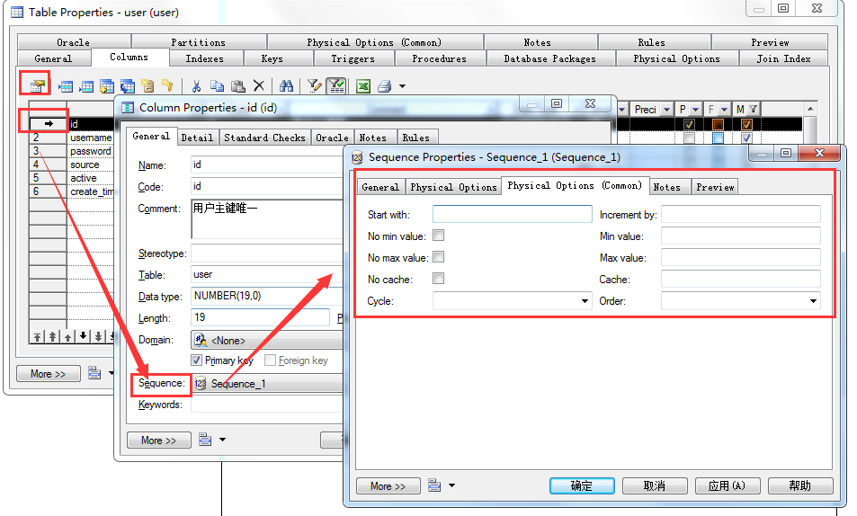
Task: Toggle the P checkbox in the username row
Action: pyautogui.click(x=689, y=138)
